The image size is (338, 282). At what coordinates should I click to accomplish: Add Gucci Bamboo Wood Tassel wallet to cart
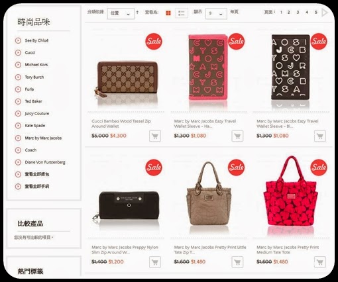point(155,136)
